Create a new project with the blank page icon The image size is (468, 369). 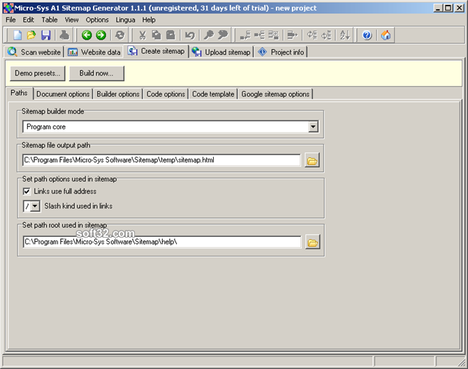(x=17, y=35)
